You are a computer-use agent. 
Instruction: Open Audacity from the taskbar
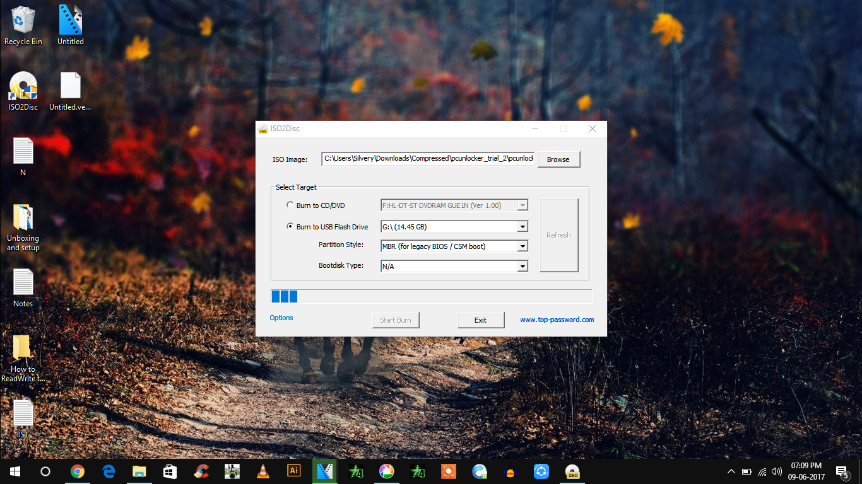pos(510,471)
